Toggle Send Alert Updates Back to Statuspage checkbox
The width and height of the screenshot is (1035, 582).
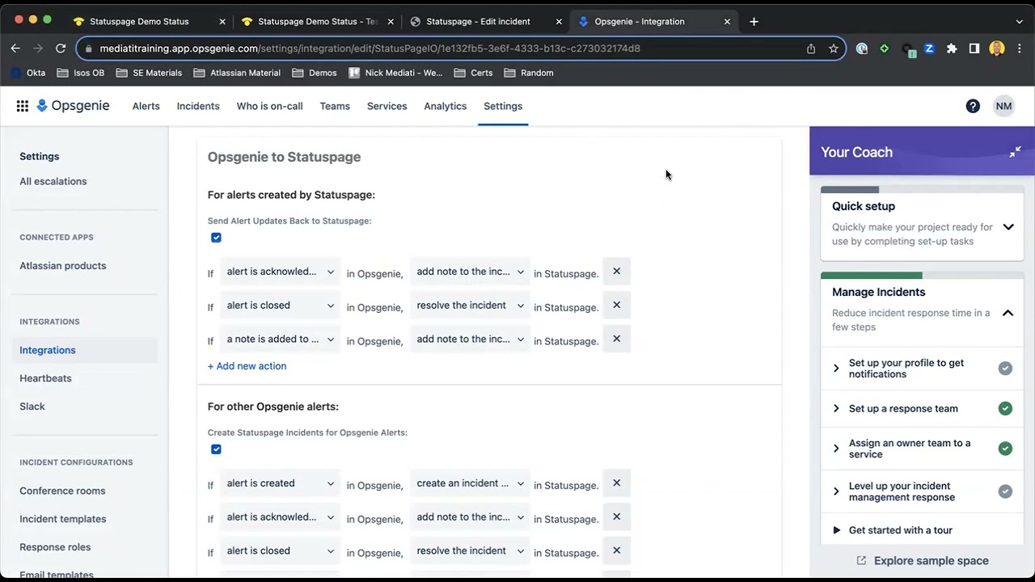pos(216,238)
